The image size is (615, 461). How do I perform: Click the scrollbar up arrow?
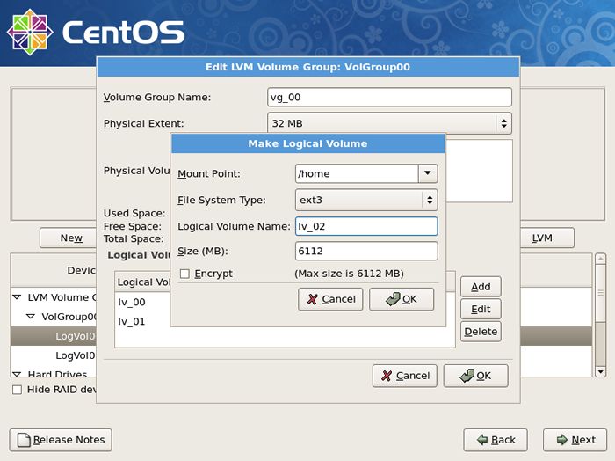point(600,259)
